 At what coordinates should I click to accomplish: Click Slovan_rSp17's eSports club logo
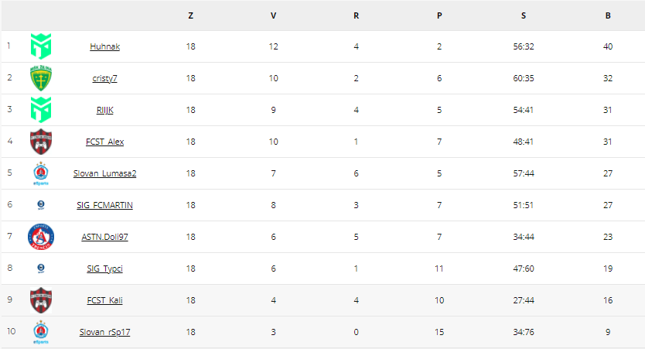pos(41,332)
